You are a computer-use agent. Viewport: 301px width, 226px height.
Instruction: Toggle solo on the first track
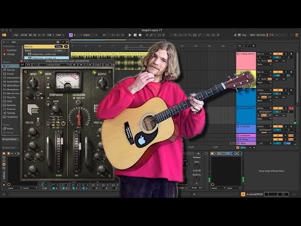(x=286, y=54)
